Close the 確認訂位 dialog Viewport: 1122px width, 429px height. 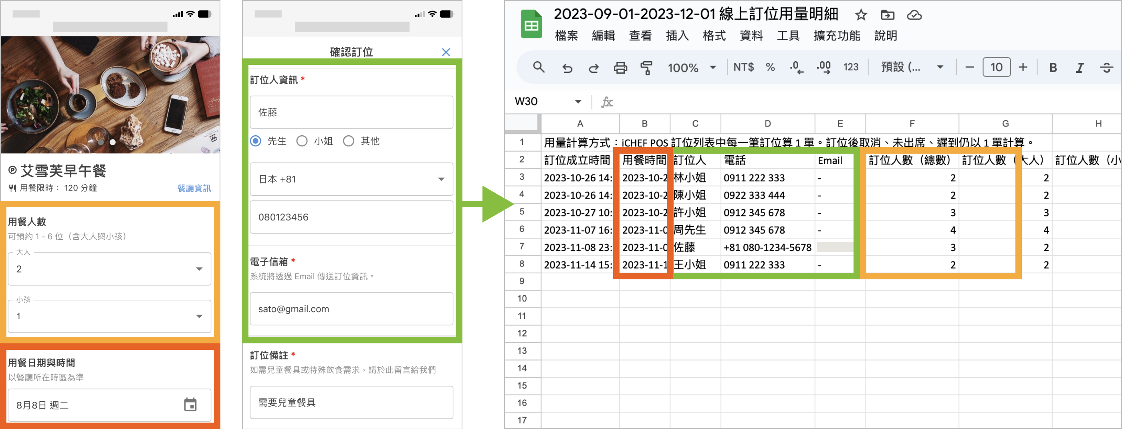pyautogui.click(x=446, y=52)
